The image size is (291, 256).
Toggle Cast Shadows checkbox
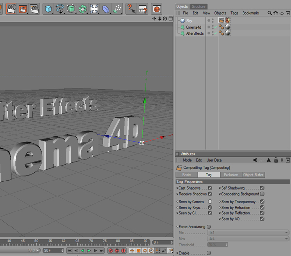210,188
